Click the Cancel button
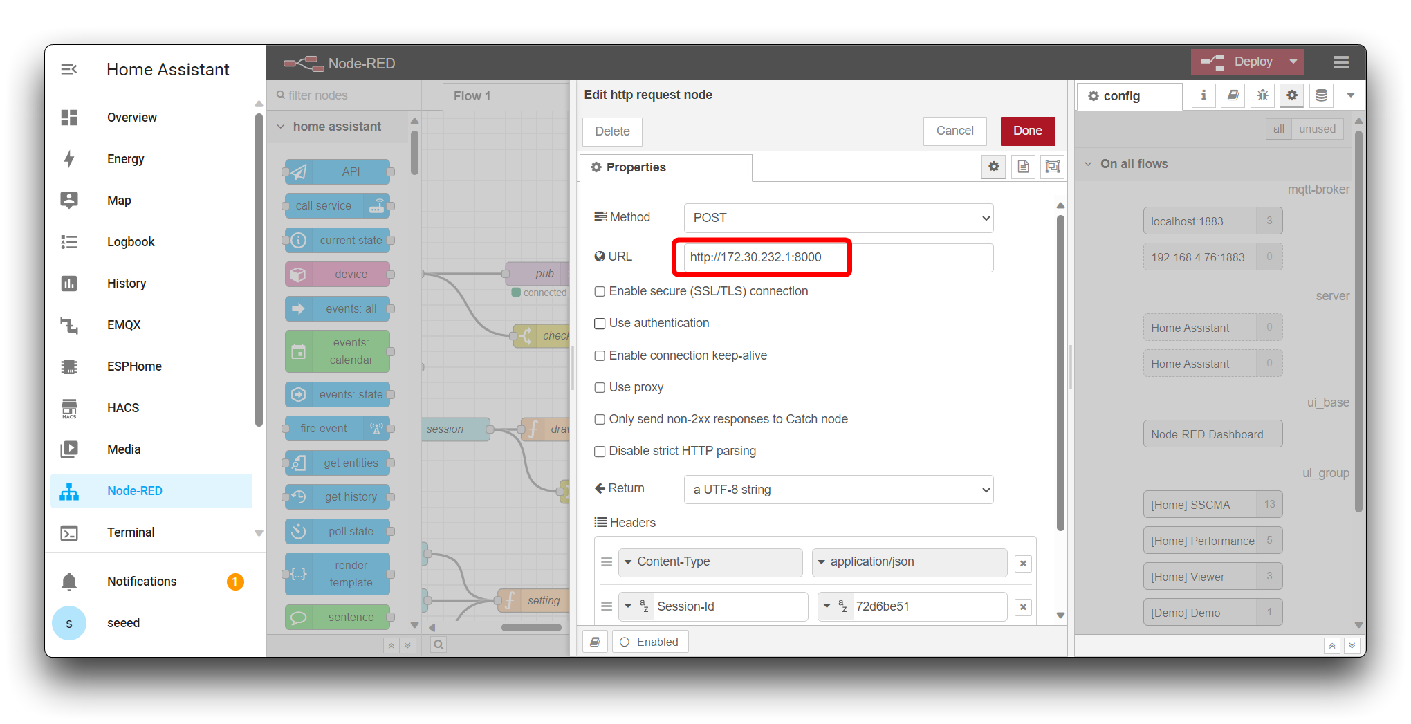Screen dimensions: 1411x724 [x=954, y=131]
